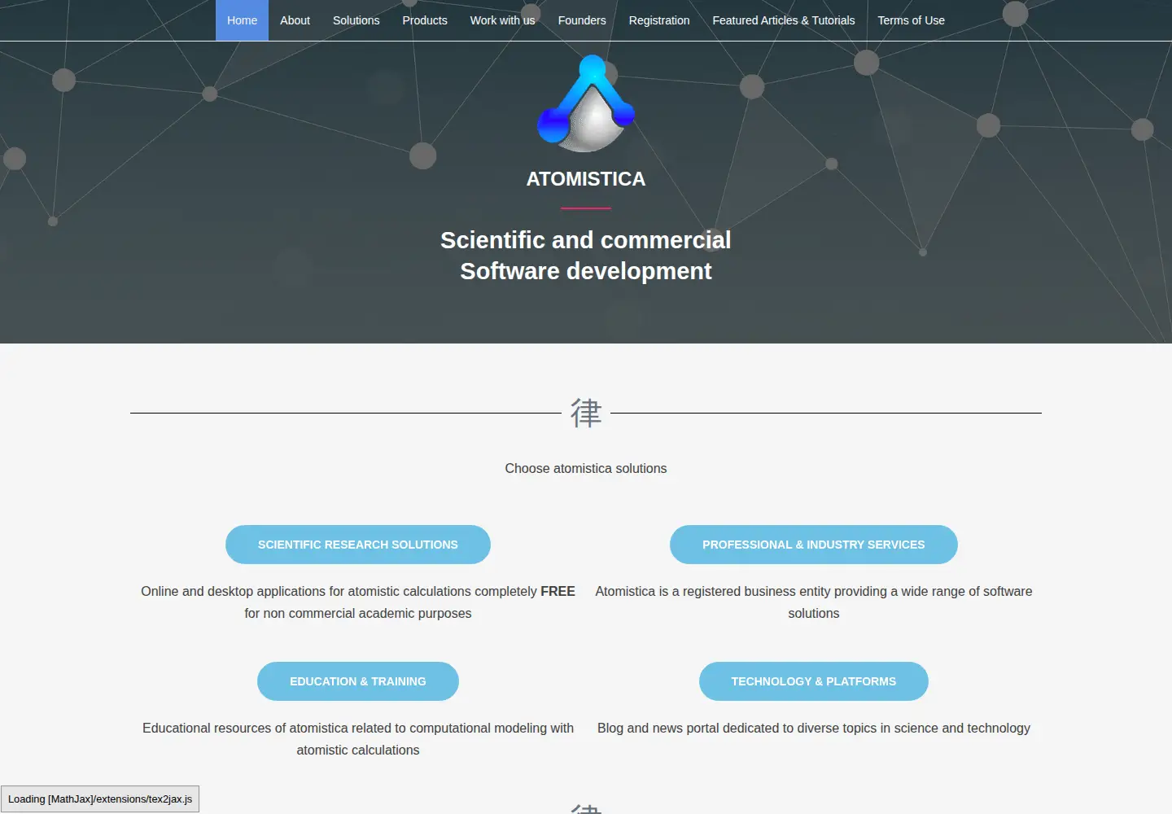Open the Registration page
1172x814 pixels.
pos(659,20)
